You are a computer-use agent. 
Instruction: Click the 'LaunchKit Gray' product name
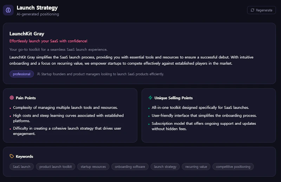click(27, 34)
